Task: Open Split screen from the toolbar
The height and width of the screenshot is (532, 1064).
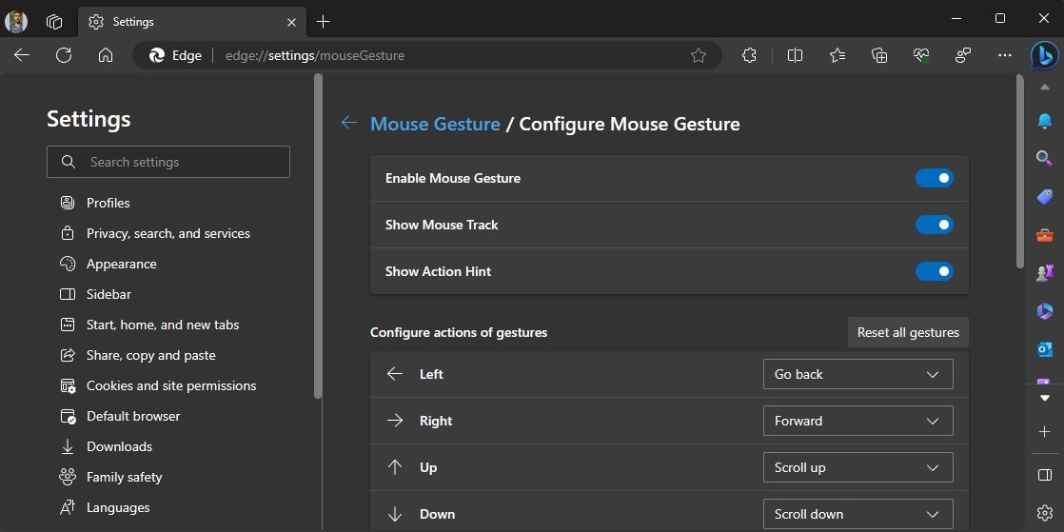Action: tap(795, 55)
